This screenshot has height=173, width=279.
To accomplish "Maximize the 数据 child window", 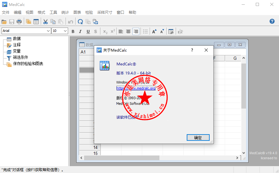I will [229, 45].
